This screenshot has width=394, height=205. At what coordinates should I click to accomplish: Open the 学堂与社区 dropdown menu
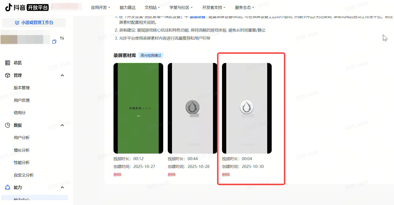[181, 8]
